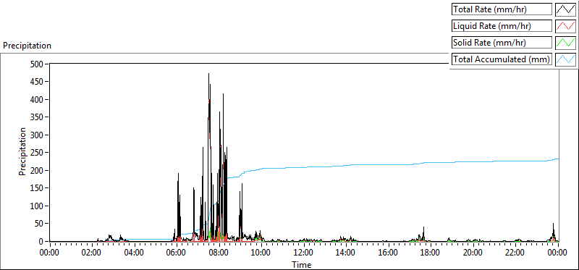Click the 50 value on the Y axis
The height and width of the screenshot is (270, 579).
tap(39, 224)
